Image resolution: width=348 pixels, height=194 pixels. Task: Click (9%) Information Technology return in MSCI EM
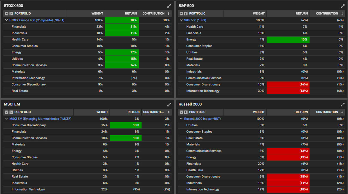136,190
